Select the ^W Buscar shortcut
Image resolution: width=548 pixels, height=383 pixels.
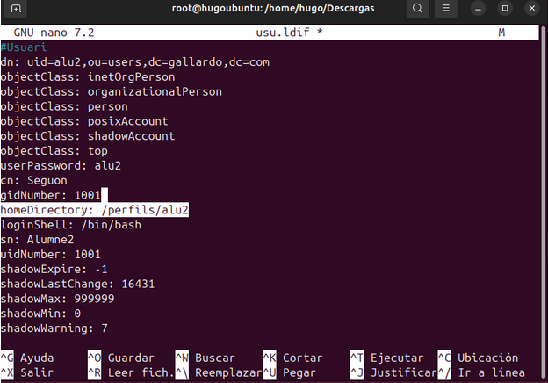click(206, 358)
